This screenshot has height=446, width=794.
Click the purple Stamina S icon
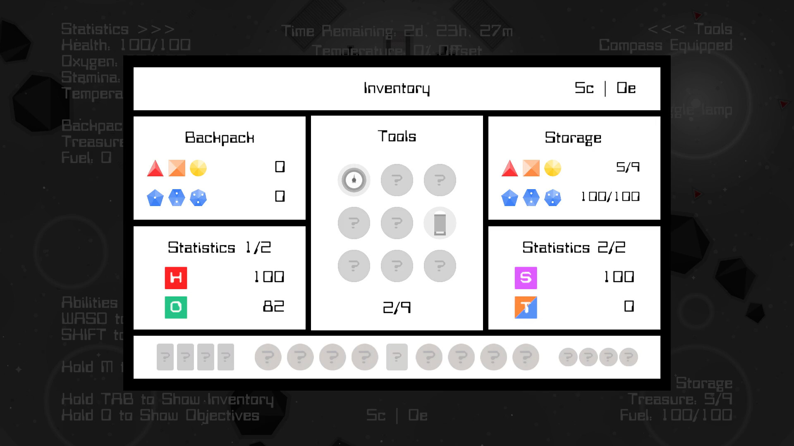[526, 278]
